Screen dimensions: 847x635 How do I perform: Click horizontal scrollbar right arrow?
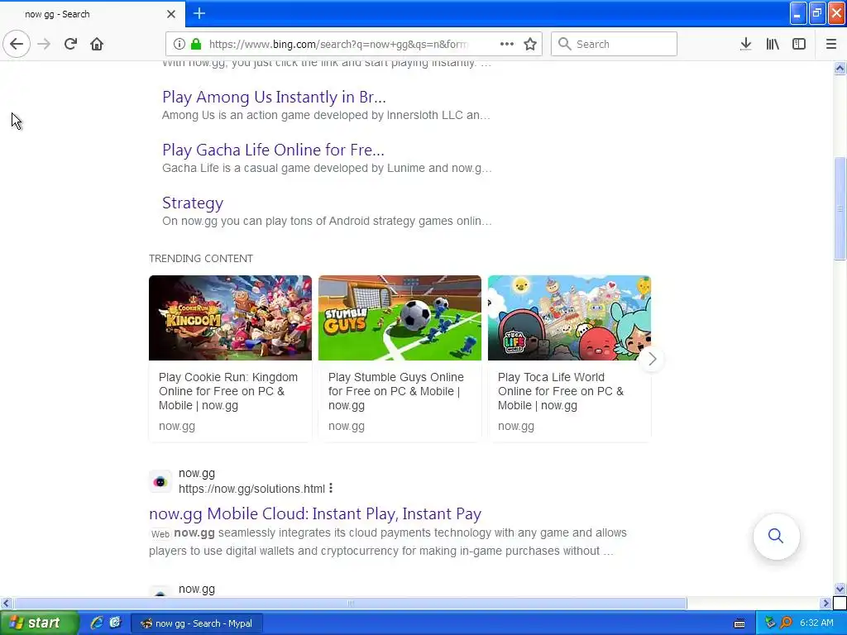tap(825, 603)
